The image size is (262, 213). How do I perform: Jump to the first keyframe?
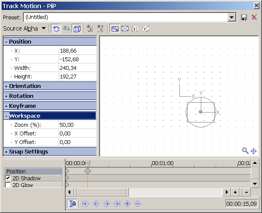pyautogui.click(x=86, y=204)
